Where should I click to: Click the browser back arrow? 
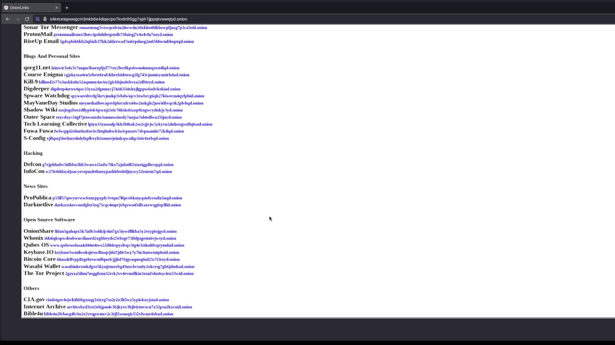pos(8,19)
